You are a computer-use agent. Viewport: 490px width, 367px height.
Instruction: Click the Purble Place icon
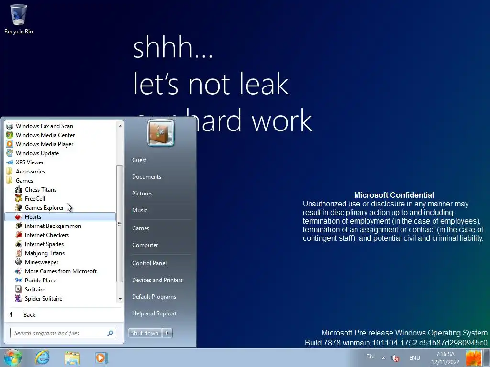[19, 280]
